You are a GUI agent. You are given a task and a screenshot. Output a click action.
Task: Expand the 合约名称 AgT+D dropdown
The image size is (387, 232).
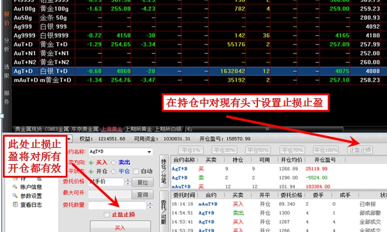[149, 152]
